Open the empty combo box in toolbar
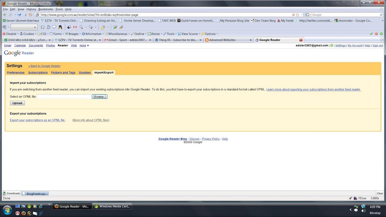This screenshot has height=217, width=386. [x=24, y=27]
